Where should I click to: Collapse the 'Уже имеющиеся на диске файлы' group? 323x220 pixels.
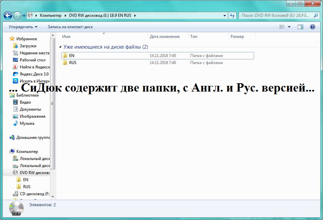click(x=60, y=47)
